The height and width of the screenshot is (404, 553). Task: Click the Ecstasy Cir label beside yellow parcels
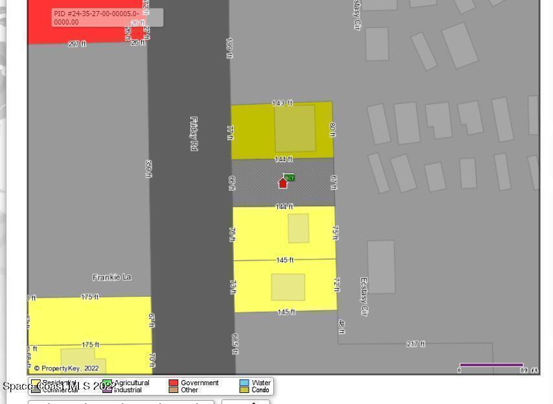coord(363,296)
